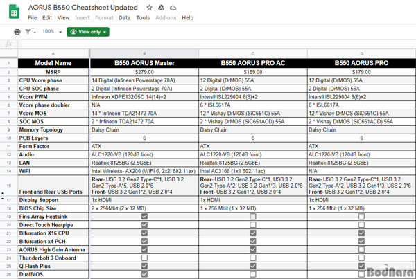The width and height of the screenshot is (416, 279).
Task: Select the '$279.00' MSRP cell
Action: coord(144,72)
